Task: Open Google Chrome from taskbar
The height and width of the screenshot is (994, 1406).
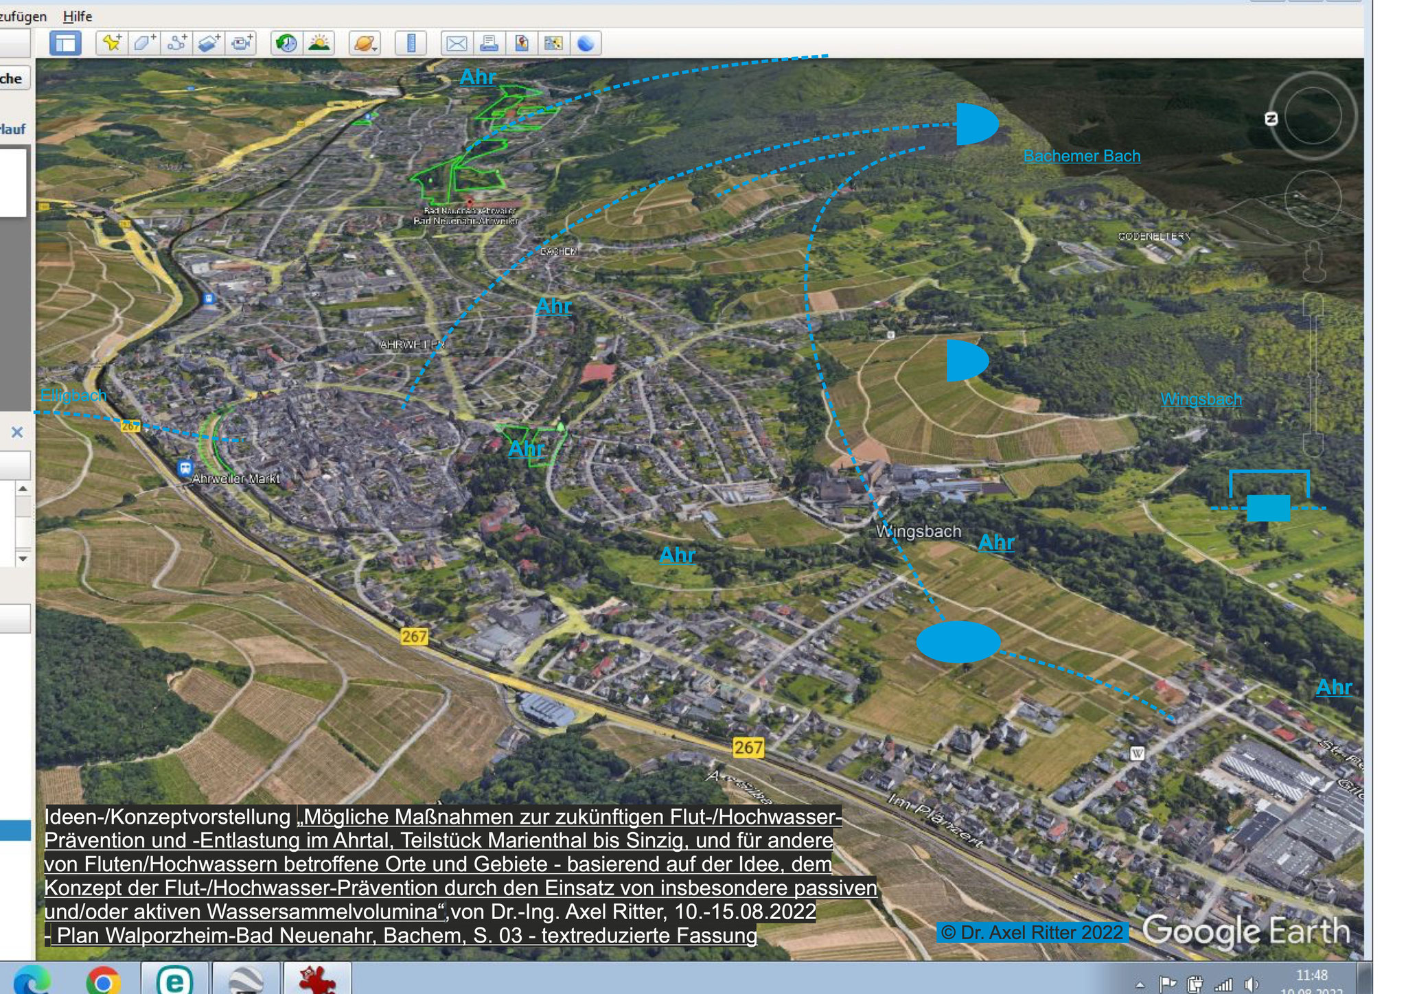Action: pyautogui.click(x=103, y=981)
